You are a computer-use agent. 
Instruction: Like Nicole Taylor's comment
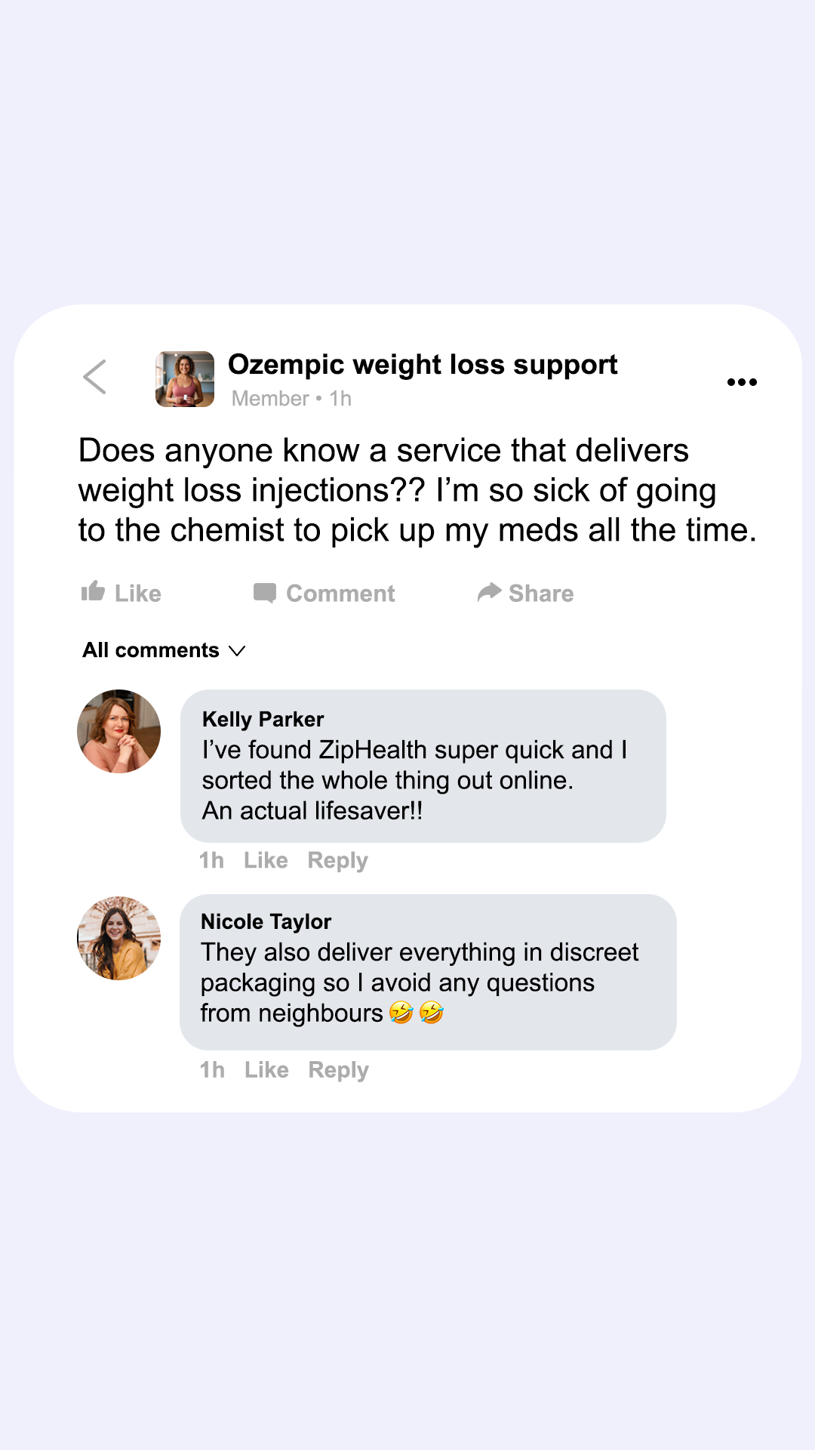click(266, 1070)
